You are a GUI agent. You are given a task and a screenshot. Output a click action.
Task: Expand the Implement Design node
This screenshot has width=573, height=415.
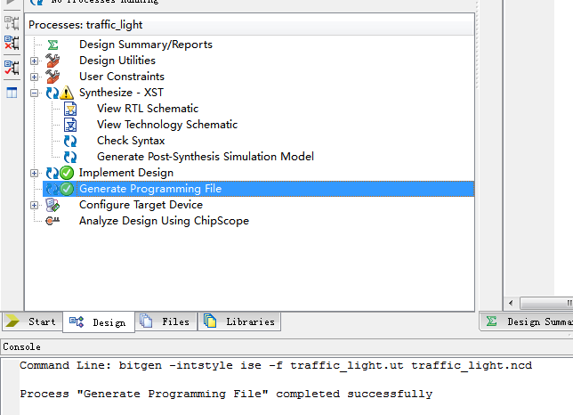(x=35, y=174)
